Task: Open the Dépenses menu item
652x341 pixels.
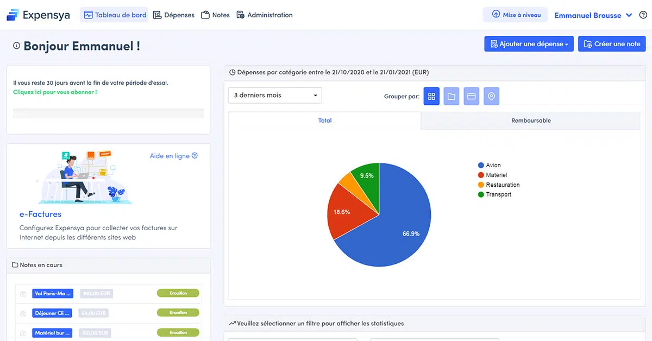Action: click(173, 15)
